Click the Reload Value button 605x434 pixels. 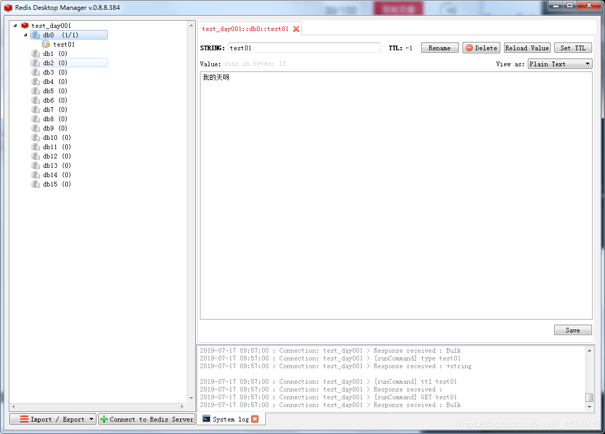[527, 48]
